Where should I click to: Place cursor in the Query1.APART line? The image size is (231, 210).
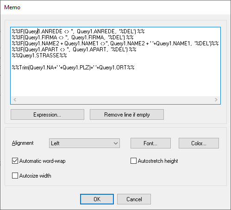point(74,49)
